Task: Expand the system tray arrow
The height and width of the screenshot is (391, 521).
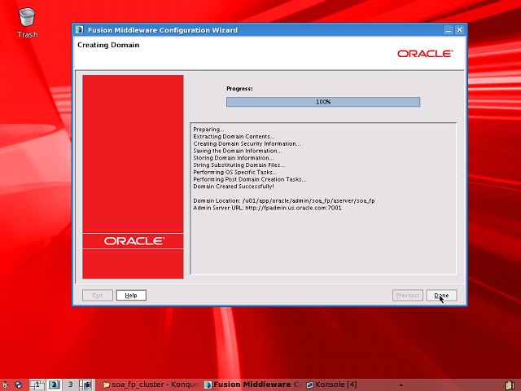Action: click(x=401, y=385)
